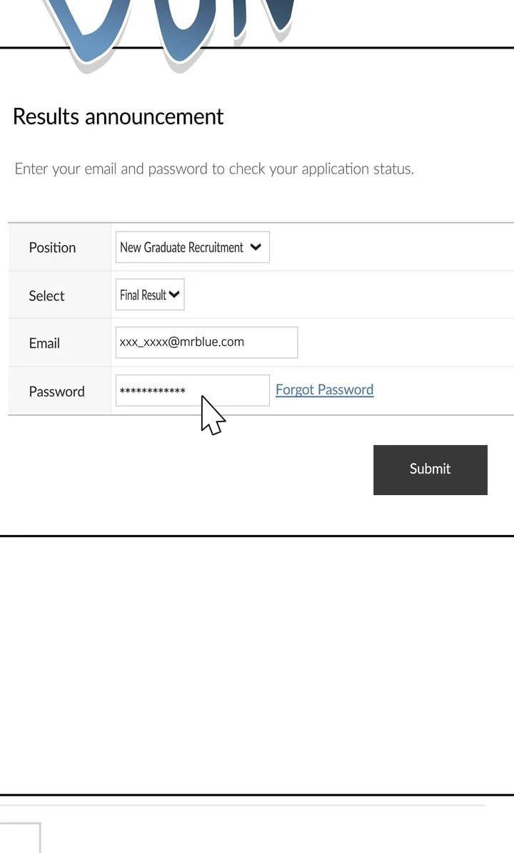Click the blank space left of Submit

coord(186,469)
